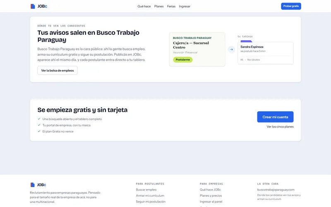Open the 'Ver los cinco planes' link
The image size is (331, 207).
(x=280, y=127)
